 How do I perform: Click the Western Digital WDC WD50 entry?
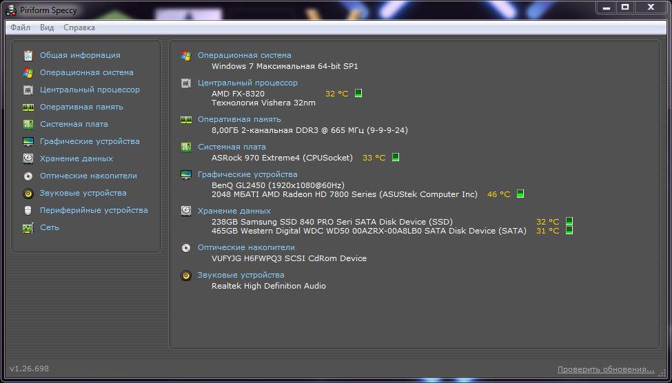369,231
